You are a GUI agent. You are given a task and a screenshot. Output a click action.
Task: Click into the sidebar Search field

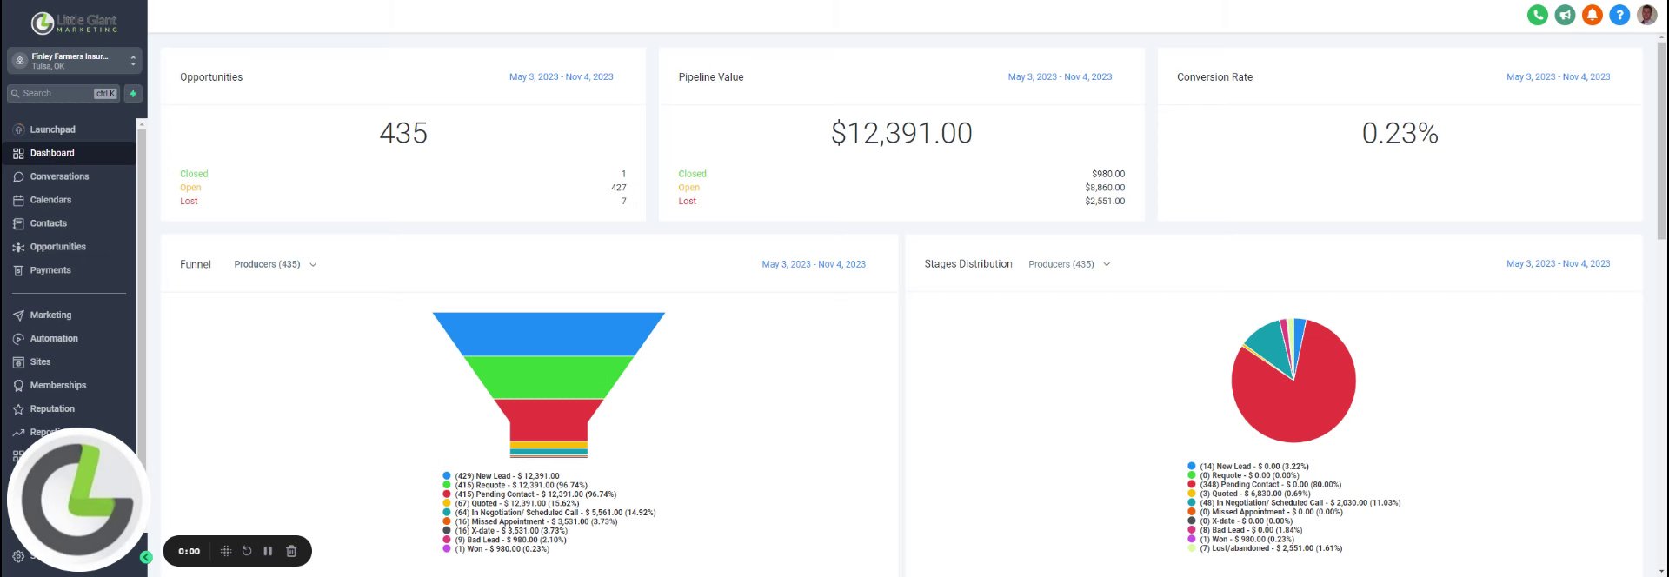(63, 94)
